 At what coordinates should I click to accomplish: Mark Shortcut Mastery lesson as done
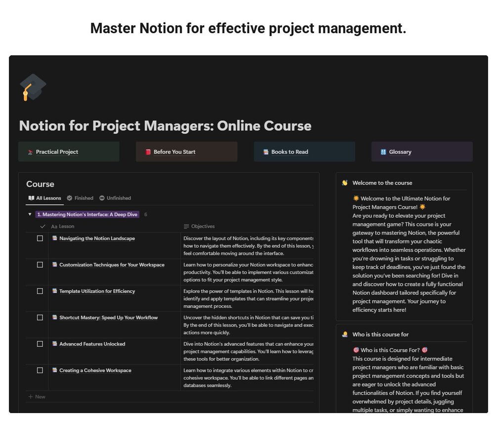click(40, 318)
